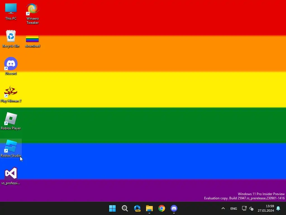Screen dimensions: 286x215
Task: Open the notification bell
Action: [x=278, y=208]
